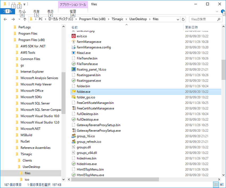Expand the ribbon with the chevron
The image size is (226, 188).
pyautogui.click(x=217, y=11)
